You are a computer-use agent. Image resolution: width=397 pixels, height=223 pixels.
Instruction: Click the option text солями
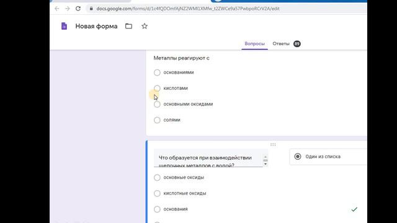172,120
